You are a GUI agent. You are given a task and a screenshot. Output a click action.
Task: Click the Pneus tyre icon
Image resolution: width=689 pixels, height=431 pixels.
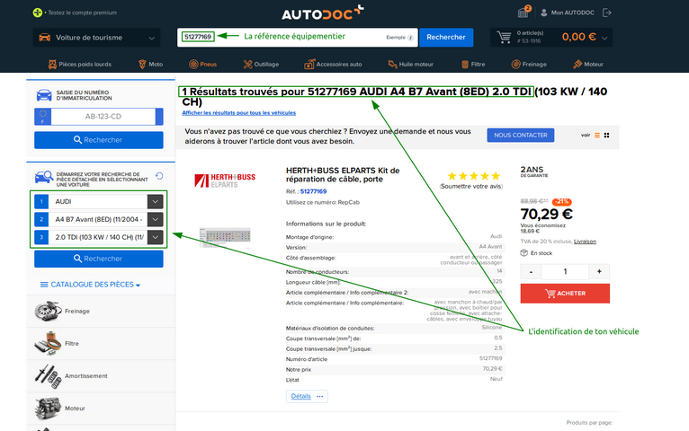(193, 64)
